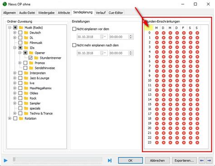
Task: Click the Exportieren... button
Action: (x=184, y=161)
